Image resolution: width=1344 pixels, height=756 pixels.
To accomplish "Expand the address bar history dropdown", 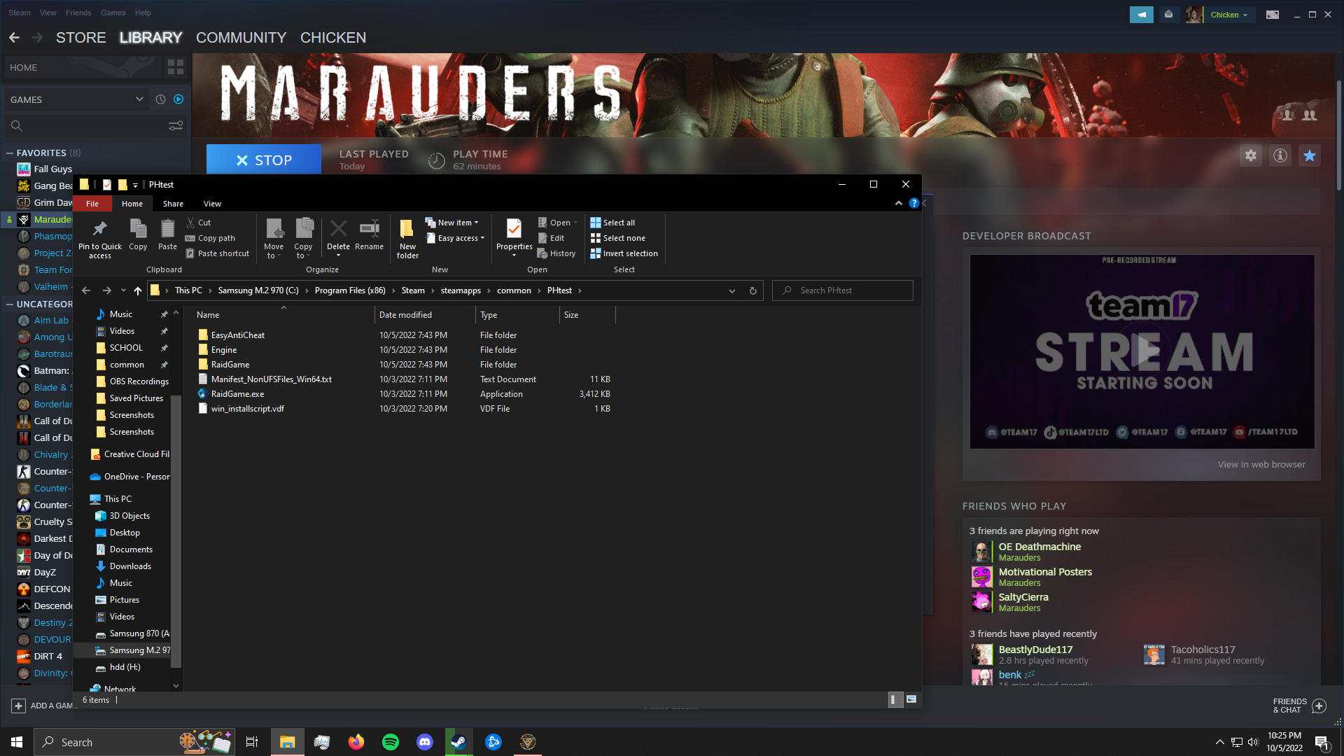I will point(731,290).
